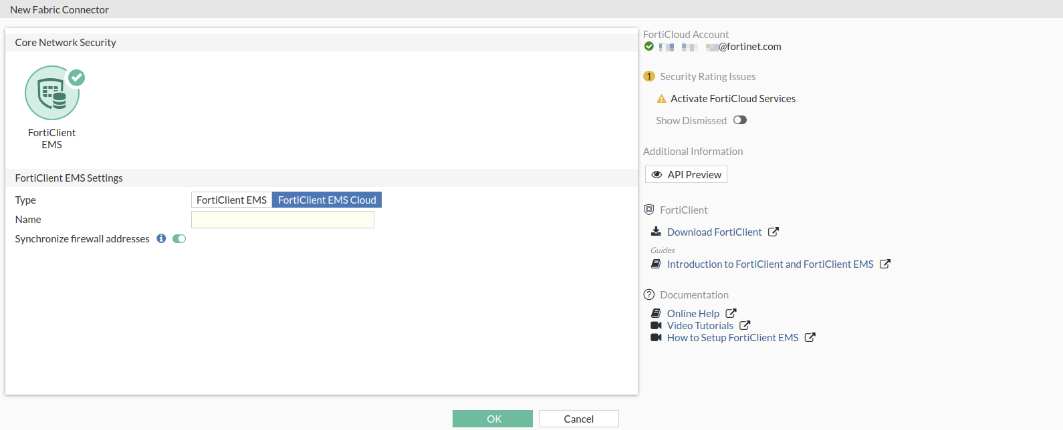Click the green checkmark badge on FortiClient EMS
1063x430 pixels.
coord(77,77)
